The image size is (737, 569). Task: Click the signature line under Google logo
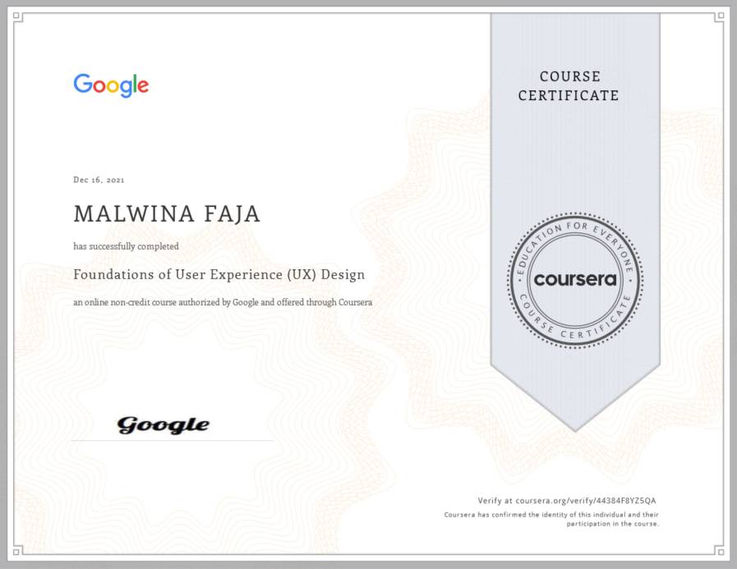[x=173, y=441]
